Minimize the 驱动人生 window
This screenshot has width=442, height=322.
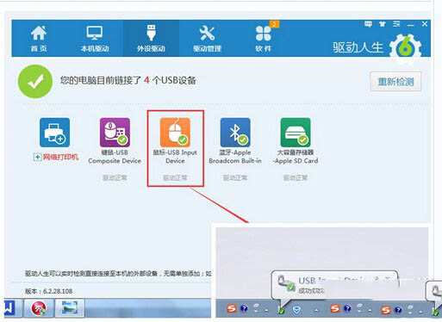[411, 25]
